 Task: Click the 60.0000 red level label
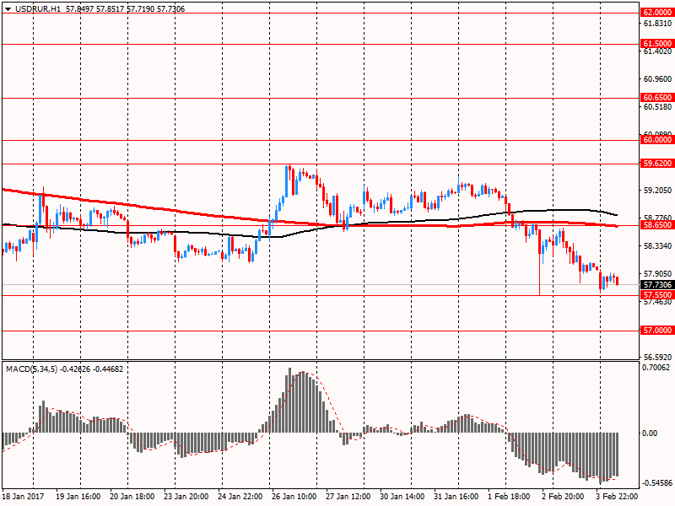click(656, 141)
